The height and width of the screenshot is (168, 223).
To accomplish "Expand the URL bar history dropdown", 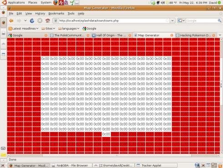I will coord(172,21).
